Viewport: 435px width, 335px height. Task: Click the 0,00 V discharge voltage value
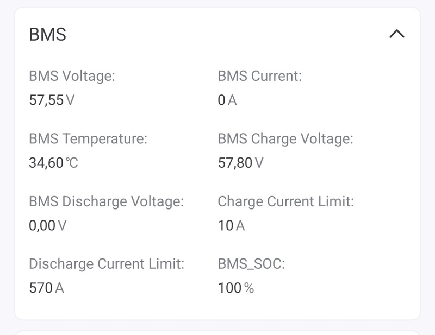(x=47, y=225)
